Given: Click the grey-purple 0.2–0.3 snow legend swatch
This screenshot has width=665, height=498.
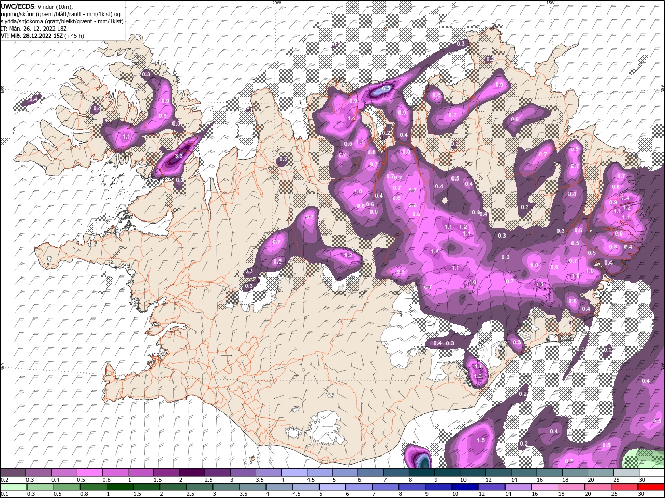Looking at the screenshot, I should 13,473.
